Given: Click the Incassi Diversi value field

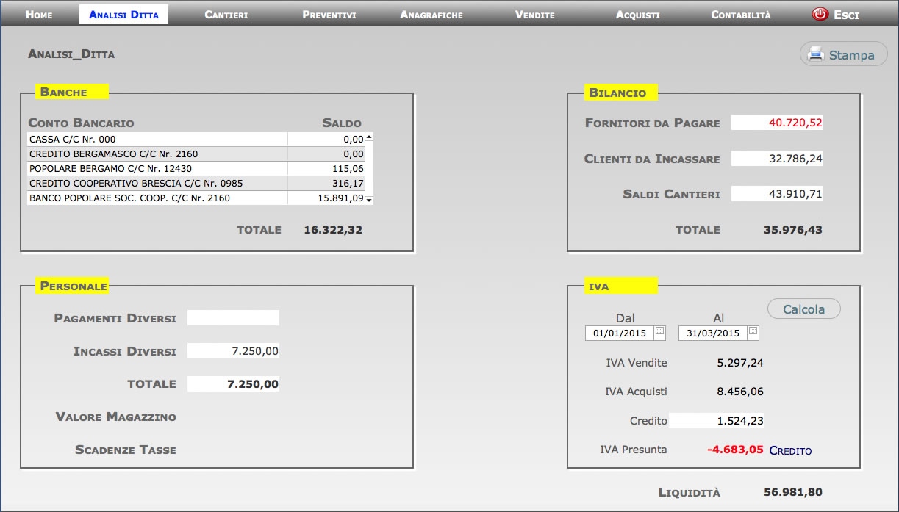Looking at the screenshot, I should [x=233, y=351].
